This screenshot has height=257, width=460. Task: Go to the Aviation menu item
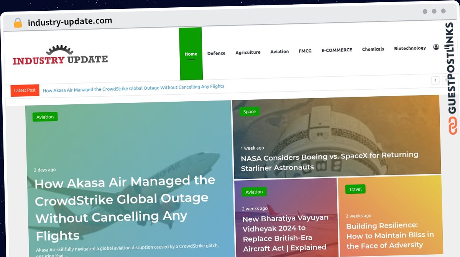click(279, 51)
